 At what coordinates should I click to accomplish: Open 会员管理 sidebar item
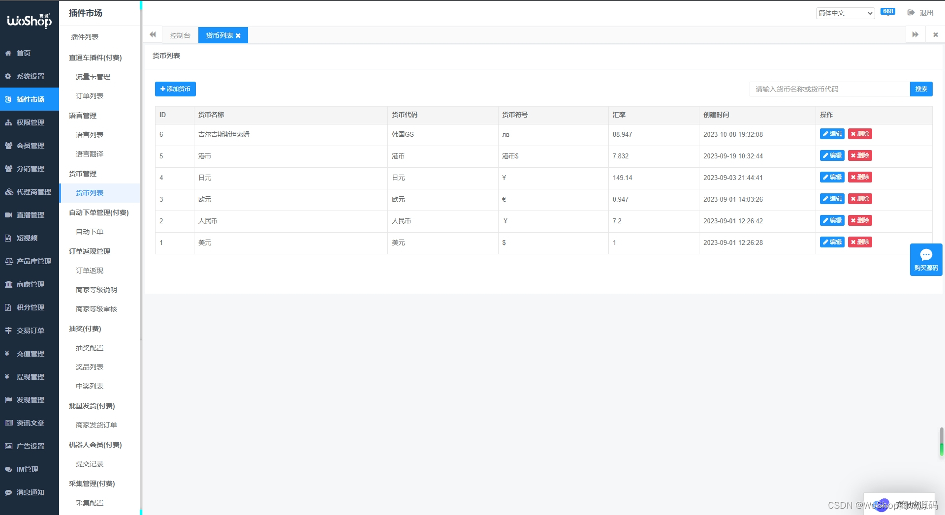(x=30, y=146)
